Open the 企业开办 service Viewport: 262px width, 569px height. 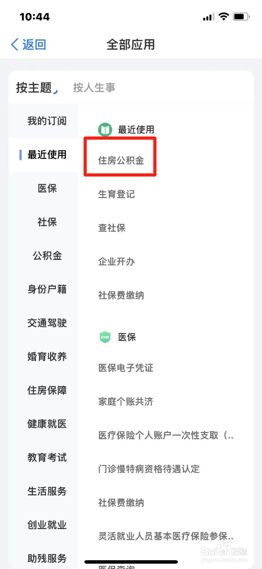[117, 262]
